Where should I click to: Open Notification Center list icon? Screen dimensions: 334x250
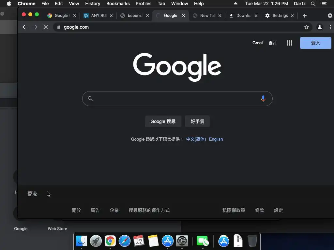pos(323,4)
